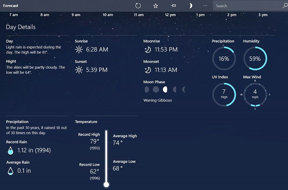288x190 pixels.
Task: Open the Forecast tab label
Action: 11,6
